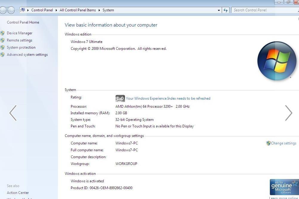Click the Forward navigation button
Screen dimensions: 299x199
(x=11, y=10)
